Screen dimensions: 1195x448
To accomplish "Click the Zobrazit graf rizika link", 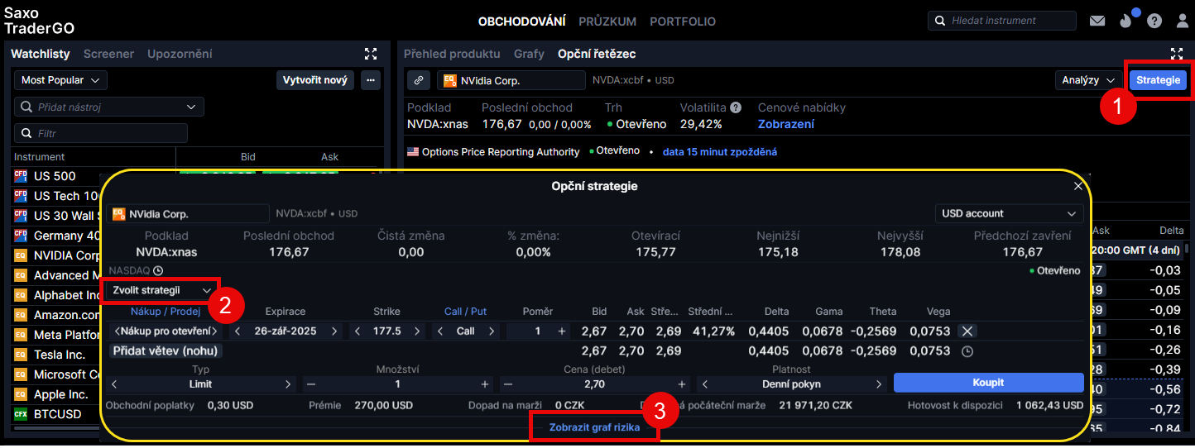I will coord(594,427).
